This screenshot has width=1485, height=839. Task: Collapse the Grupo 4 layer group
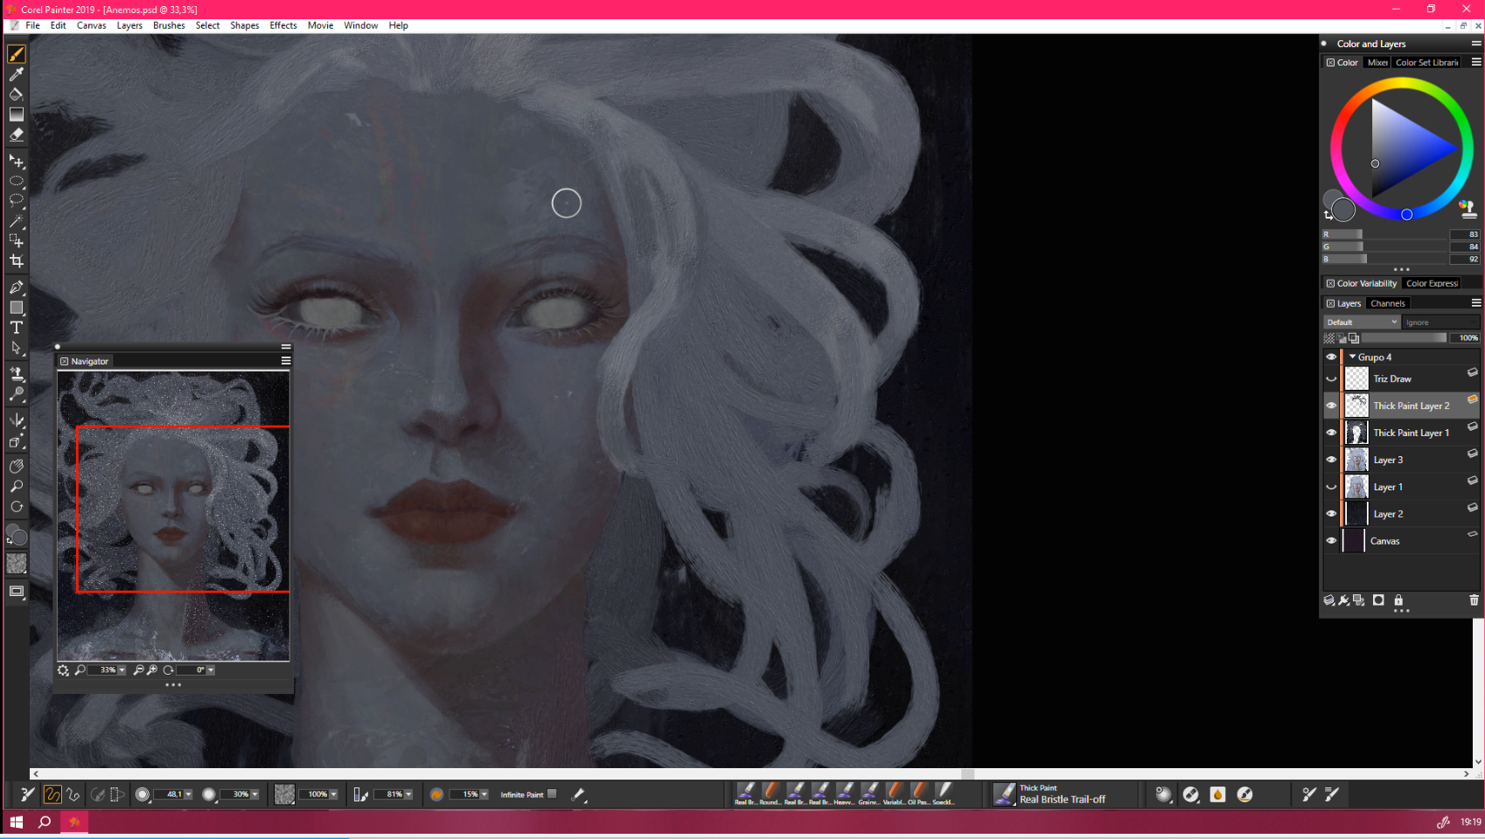[1353, 357]
